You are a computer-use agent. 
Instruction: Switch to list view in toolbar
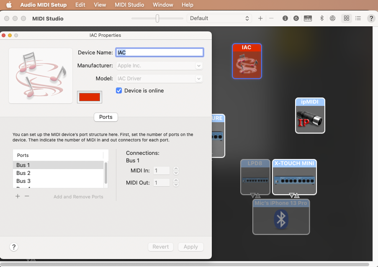point(358,18)
